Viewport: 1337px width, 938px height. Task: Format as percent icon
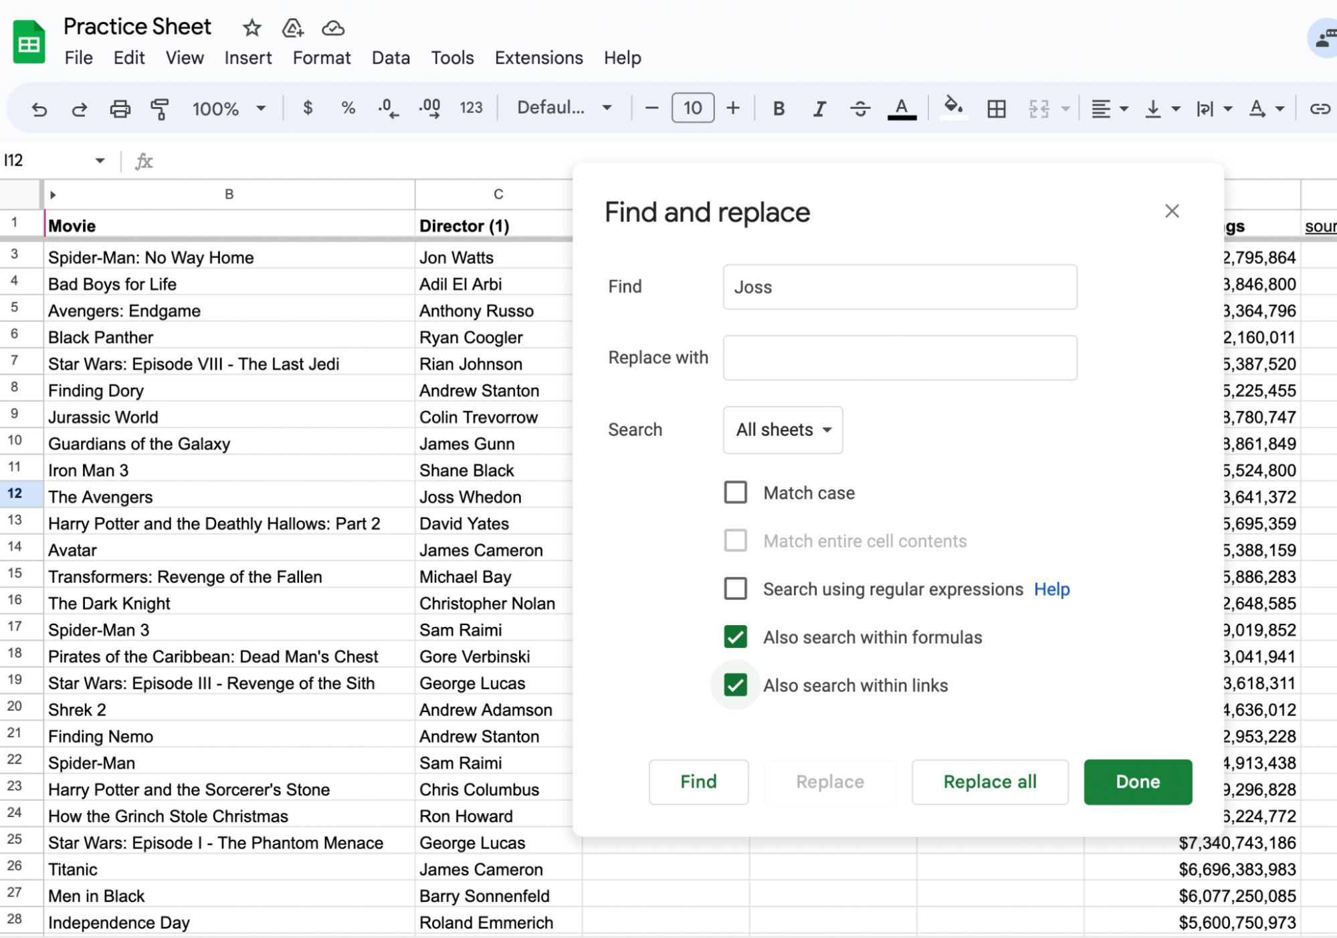click(348, 108)
